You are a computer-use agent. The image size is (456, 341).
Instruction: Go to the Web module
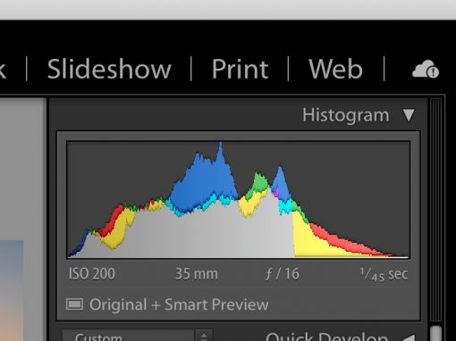pyautogui.click(x=335, y=69)
